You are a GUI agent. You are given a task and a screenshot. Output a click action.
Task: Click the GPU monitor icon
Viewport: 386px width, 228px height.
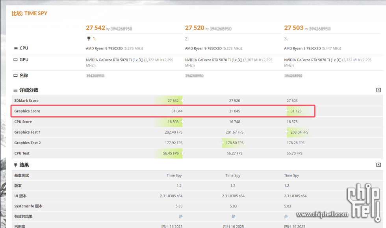(x=15, y=60)
